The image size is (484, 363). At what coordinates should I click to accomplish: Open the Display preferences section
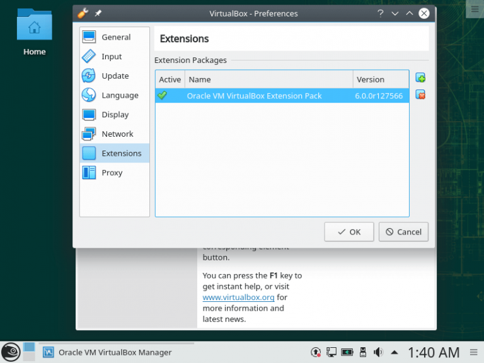click(115, 115)
